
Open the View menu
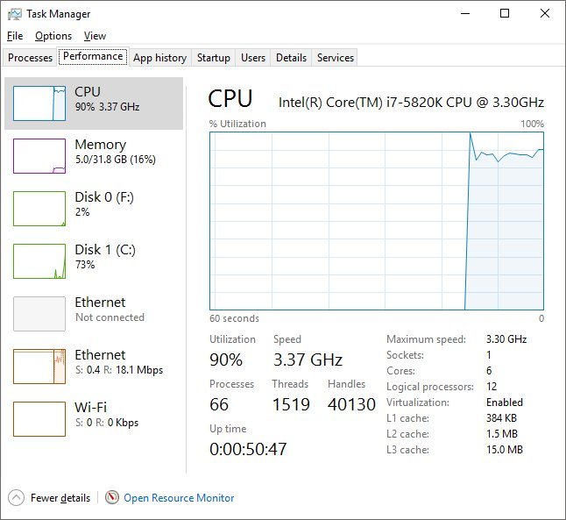coord(95,36)
